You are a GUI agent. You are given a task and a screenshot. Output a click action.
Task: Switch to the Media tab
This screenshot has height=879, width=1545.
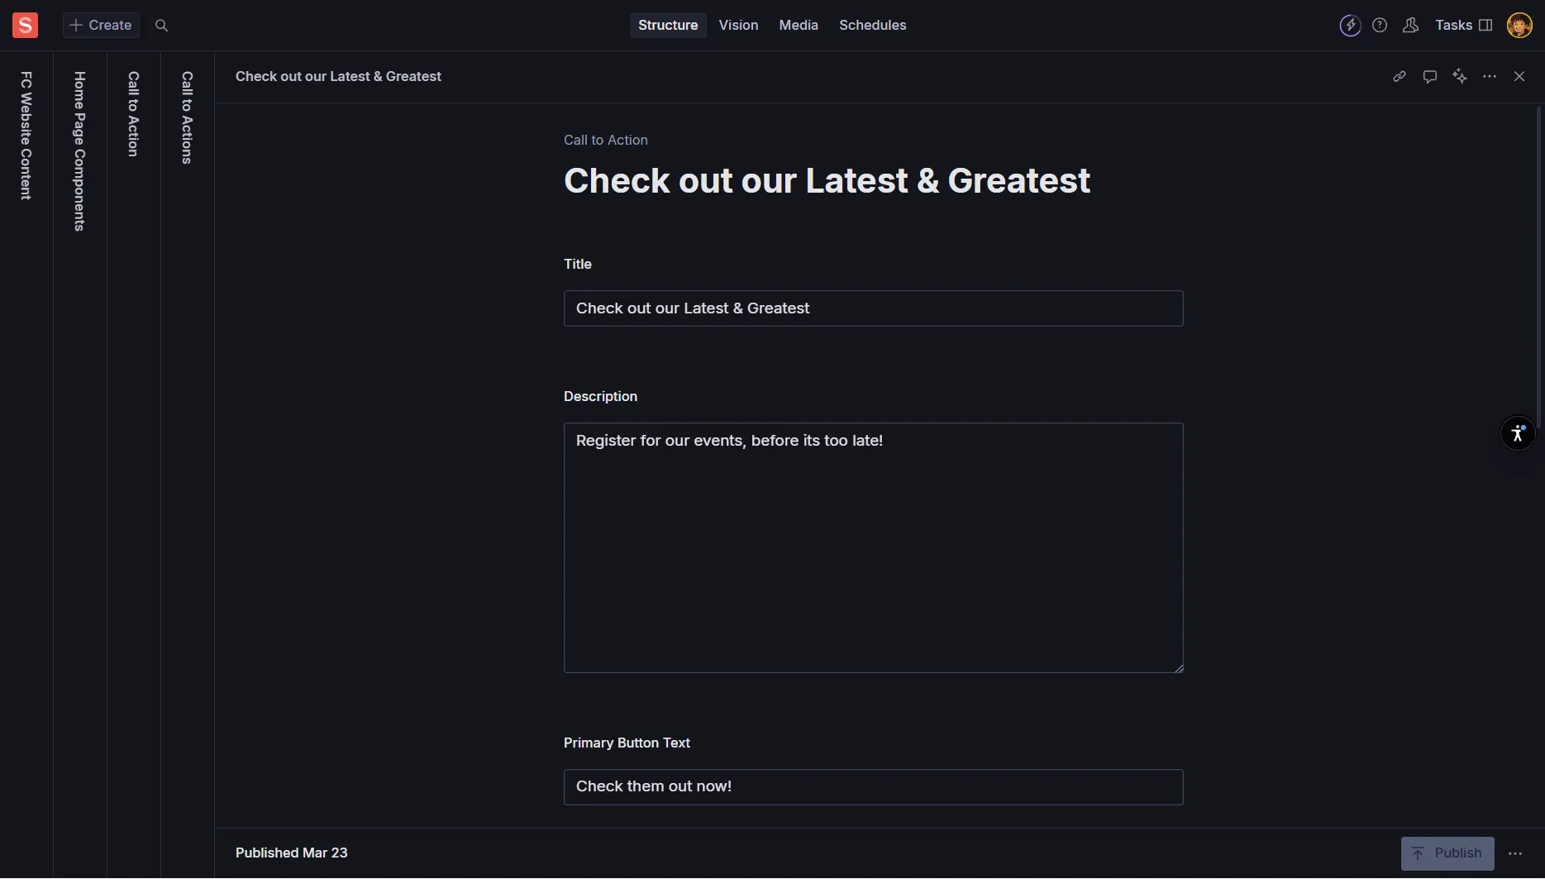point(798,26)
